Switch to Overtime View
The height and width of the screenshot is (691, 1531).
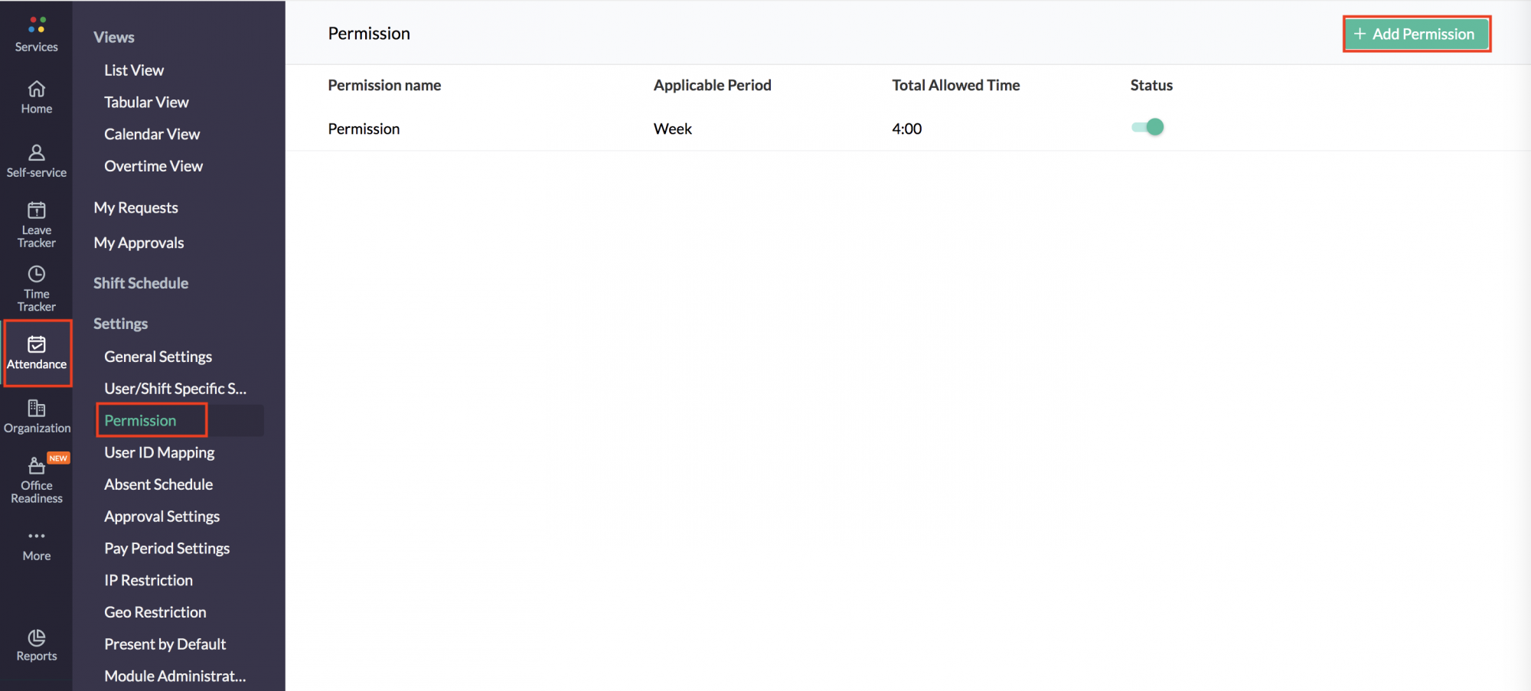coord(153,166)
